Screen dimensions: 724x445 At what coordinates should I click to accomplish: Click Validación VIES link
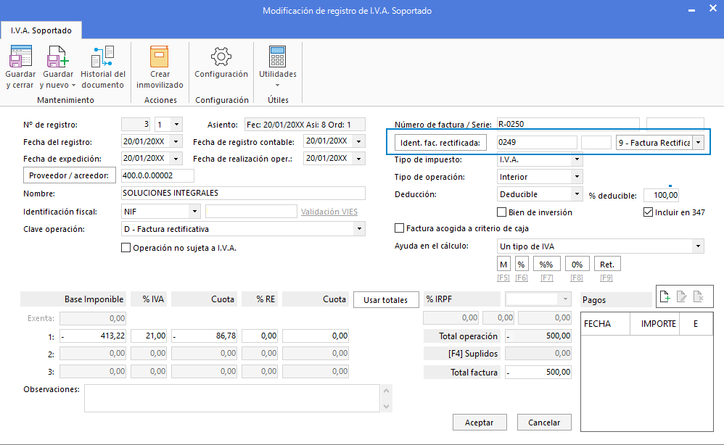(x=329, y=212)
